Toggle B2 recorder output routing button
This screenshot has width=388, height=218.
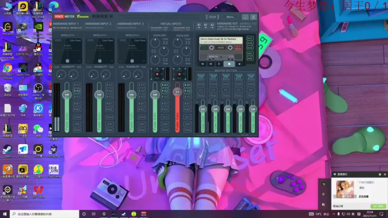[250, 58]
